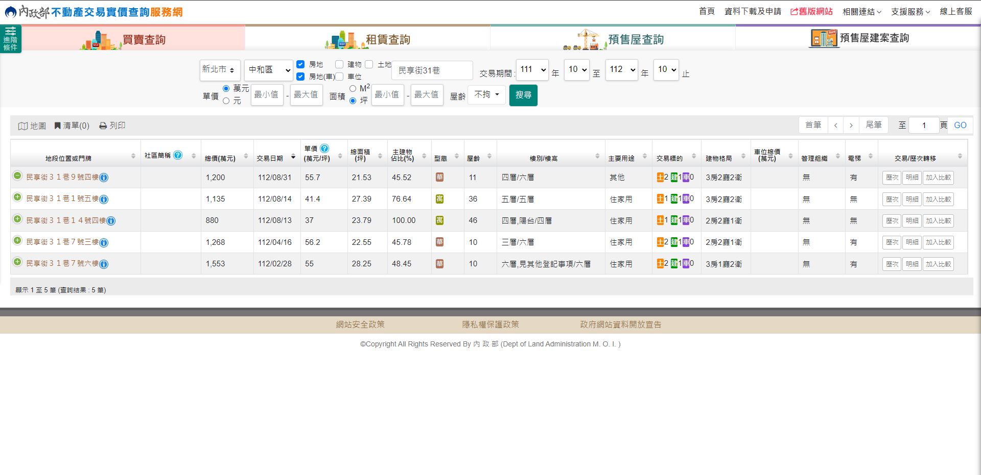The width and height of the screenshot is (981, 475).
Task: Click the help icon next to 單價 header
Action: [x=324, y=148]
